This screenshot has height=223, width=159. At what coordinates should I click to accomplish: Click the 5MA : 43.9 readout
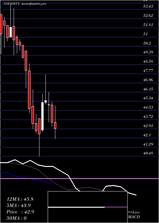(19, 205)
